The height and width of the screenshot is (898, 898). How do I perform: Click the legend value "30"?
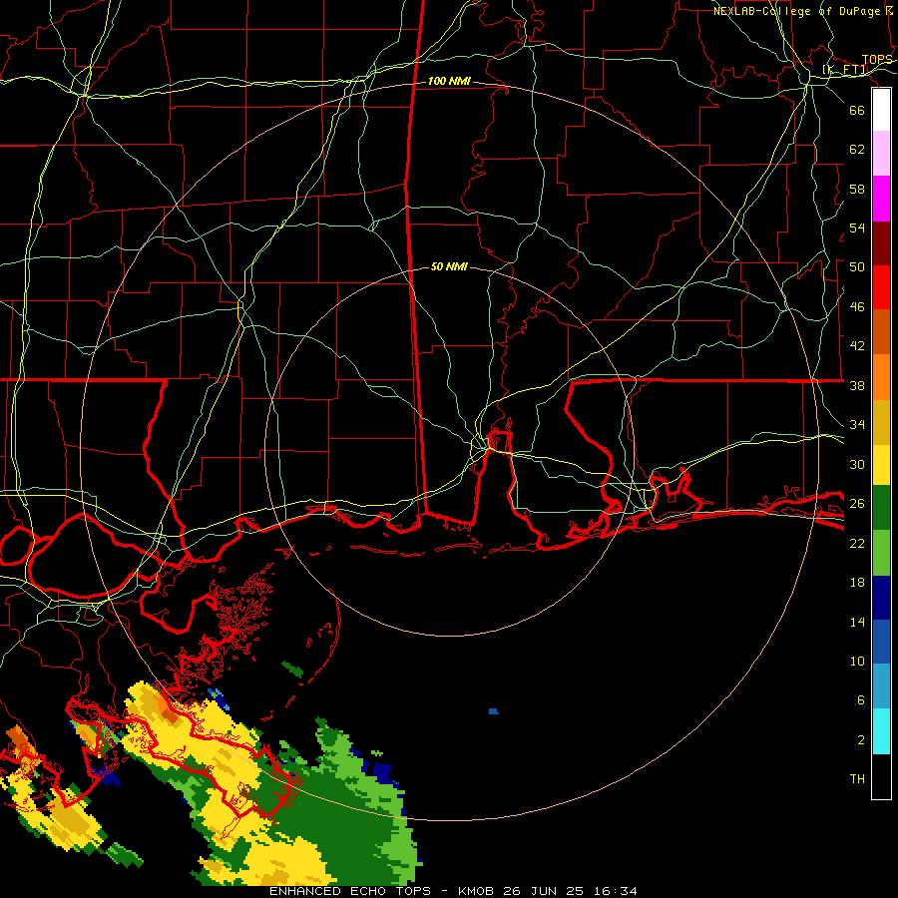click(x=857, y=464)
